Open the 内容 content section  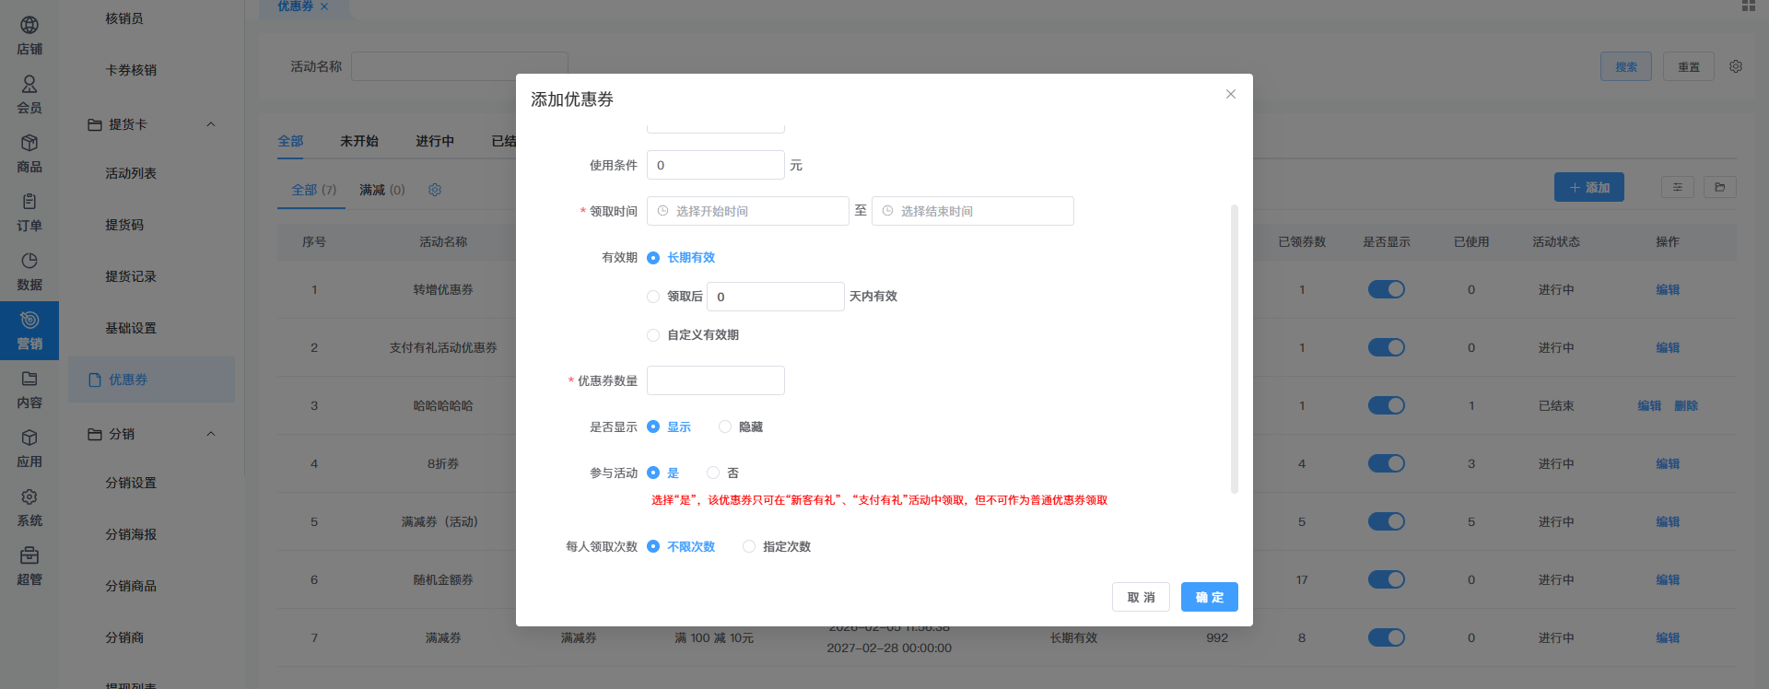click(29, 390)
